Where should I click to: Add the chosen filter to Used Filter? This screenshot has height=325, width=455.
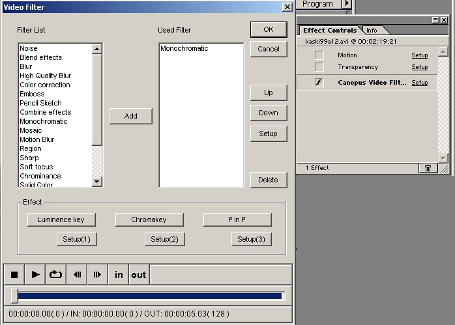coord(131,117)
